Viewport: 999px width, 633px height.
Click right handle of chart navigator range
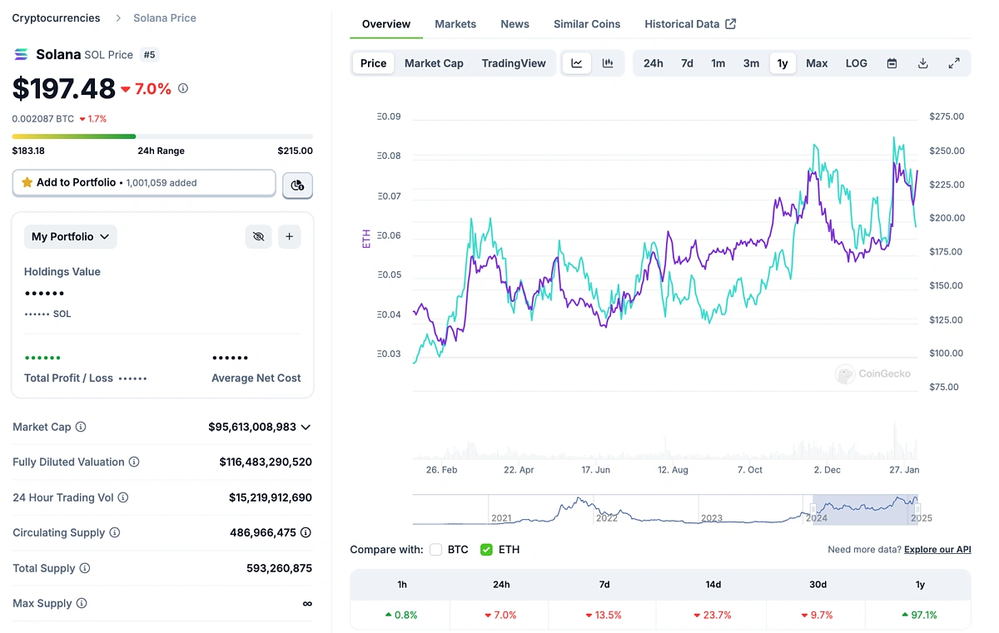coord(917,510)
